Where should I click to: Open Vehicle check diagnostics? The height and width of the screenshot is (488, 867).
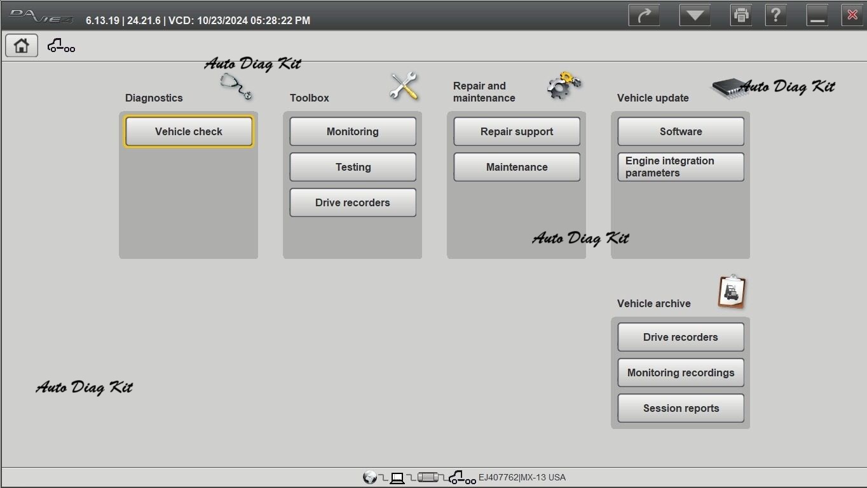189,131
